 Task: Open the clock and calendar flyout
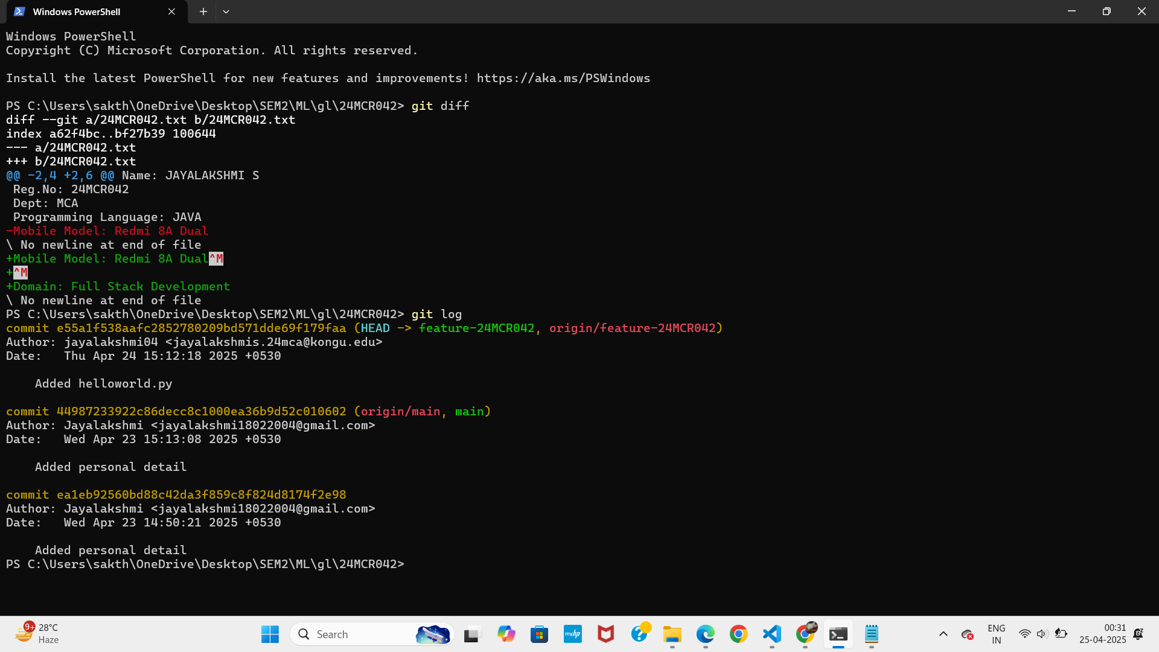(x=1102, y=634)
